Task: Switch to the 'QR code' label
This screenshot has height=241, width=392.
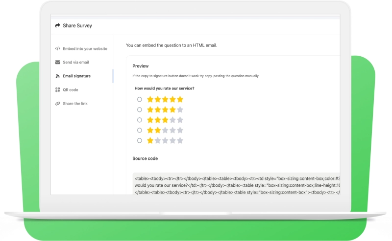Action: tap(71, 89)
